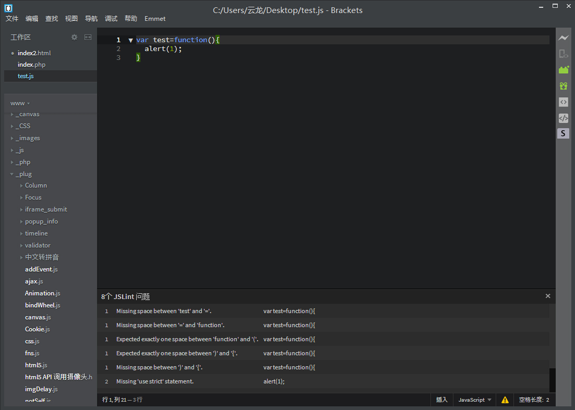
Task: Click the yellow warning triangle in status bar
Action: click(x=505, y=400)
